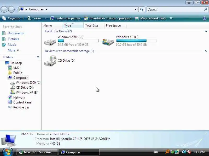Screen dimensions: 209x156
Task: Click the Computer taskbar button
Action: pos(79,152)
